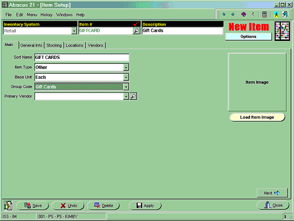Click the magnifier lookup beside Primary Vendor

coord(133,96)
